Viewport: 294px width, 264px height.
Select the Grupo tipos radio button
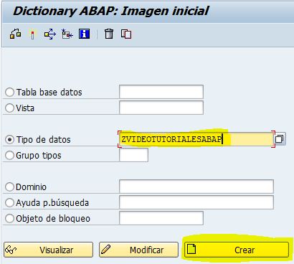pos(9,156)
